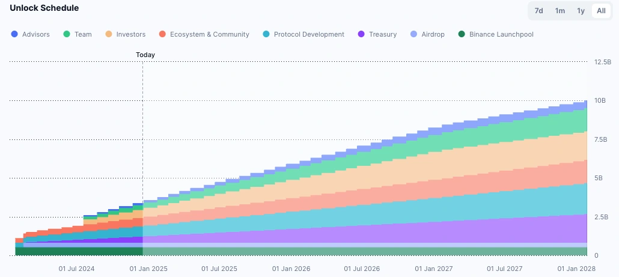619x277 pixels.
Task: Click the dark green Binance Launchpool dot
Action: (462, 34)
